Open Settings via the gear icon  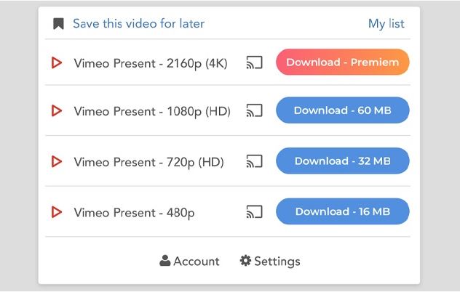(x=245, y=261)
